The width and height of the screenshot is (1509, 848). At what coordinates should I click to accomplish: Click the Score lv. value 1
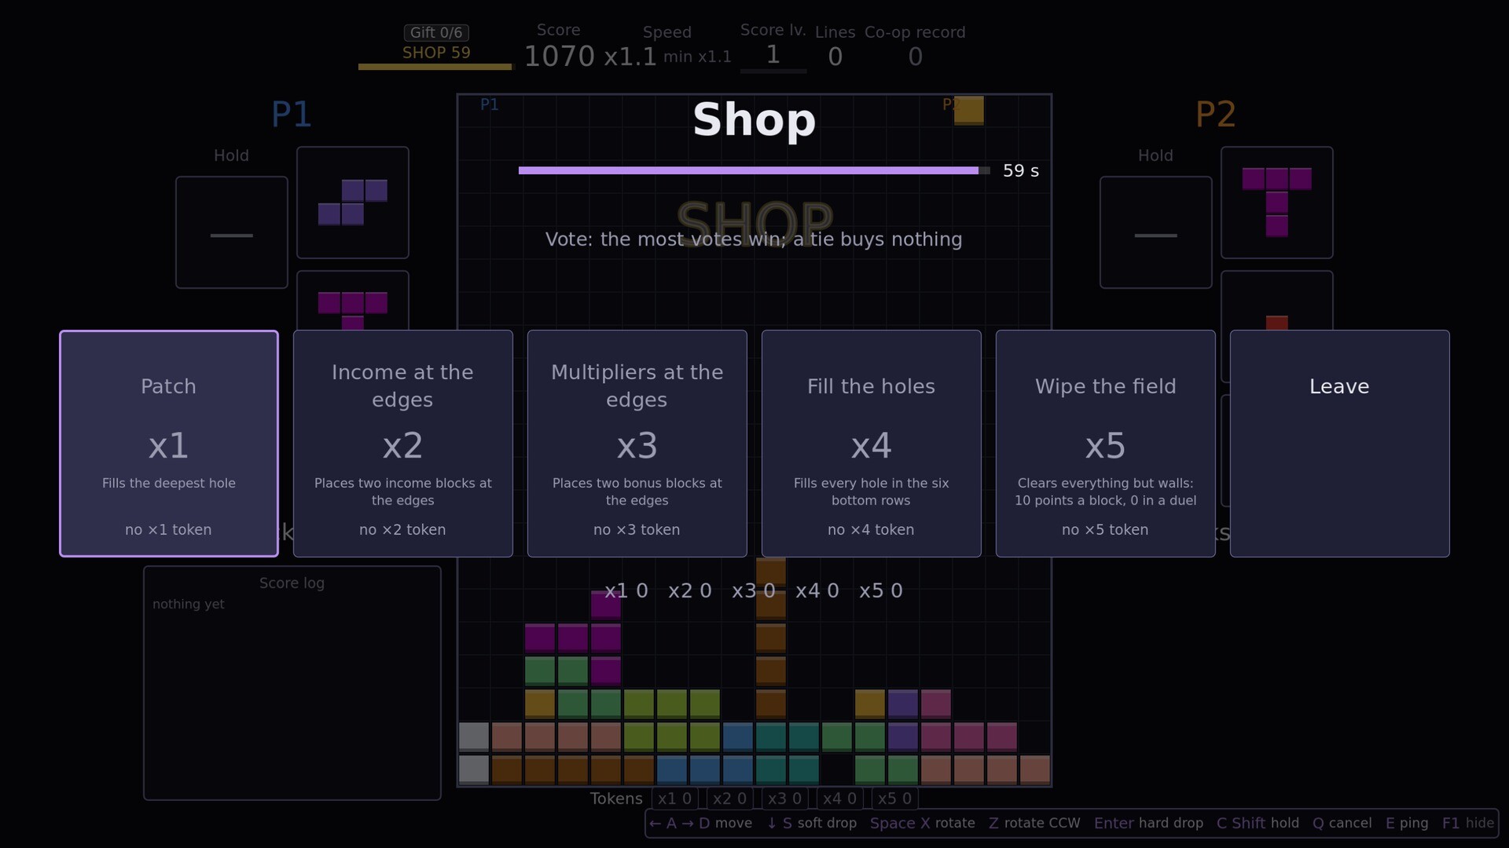[773, 55]
